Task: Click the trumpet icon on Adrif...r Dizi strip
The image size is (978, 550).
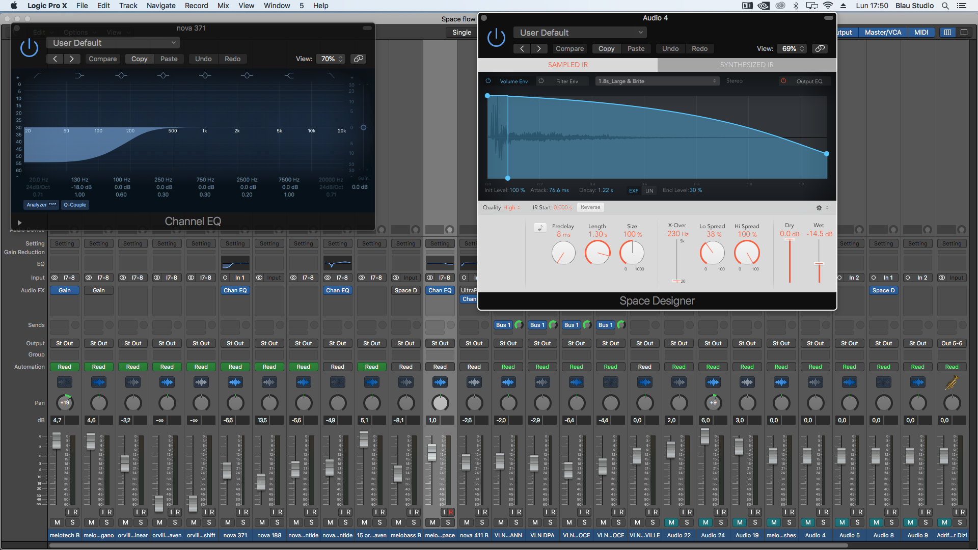Action: (x=952, y=382)
